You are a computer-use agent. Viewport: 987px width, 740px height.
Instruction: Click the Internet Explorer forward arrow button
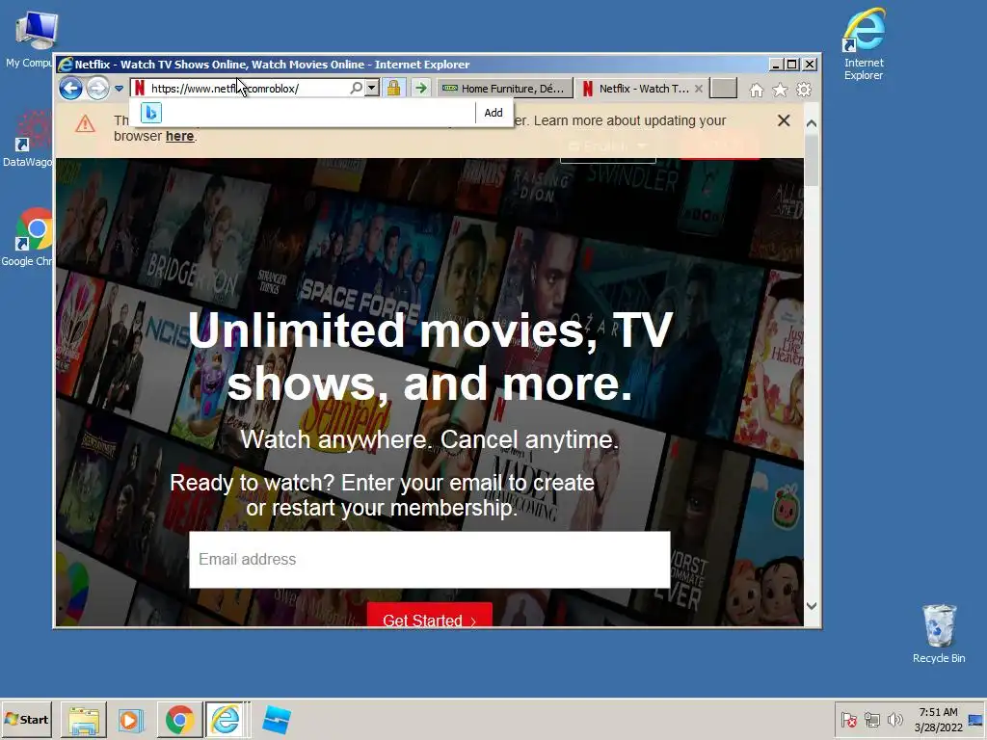[x=97, y=88]
